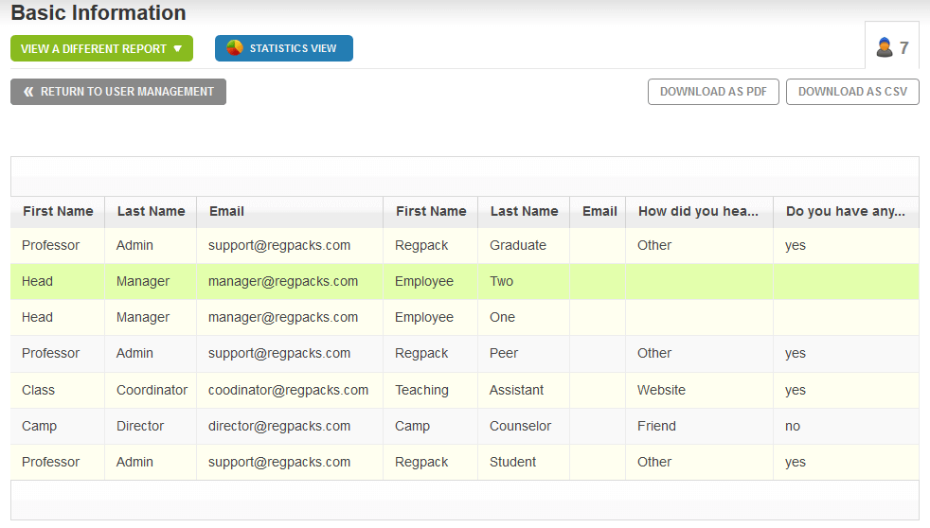Select the Camp Counselor row

[x=464, y=426]
